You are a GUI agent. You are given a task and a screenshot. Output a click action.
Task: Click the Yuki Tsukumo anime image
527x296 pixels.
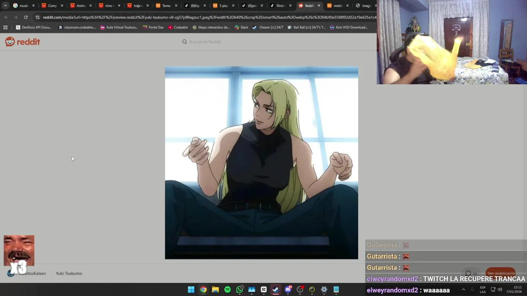point(261,163)
